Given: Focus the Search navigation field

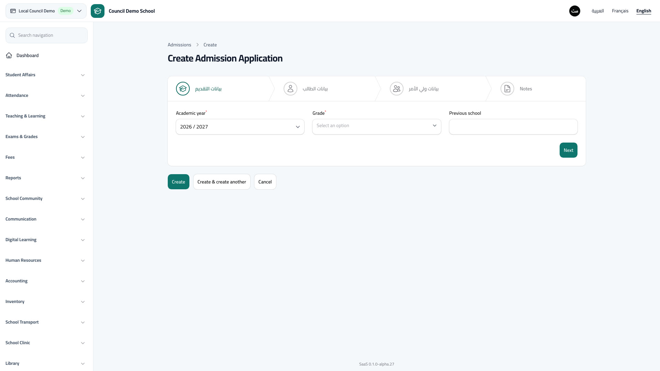Looking at the screenshot, I should (46, 35).
